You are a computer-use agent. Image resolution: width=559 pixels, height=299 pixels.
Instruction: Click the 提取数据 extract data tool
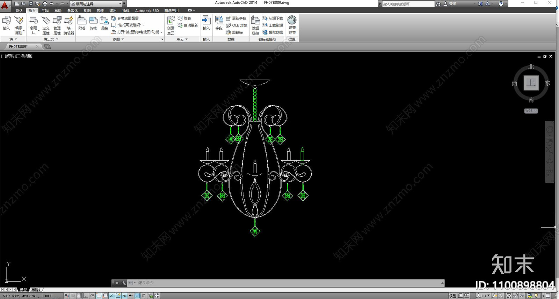coord(273,32)
